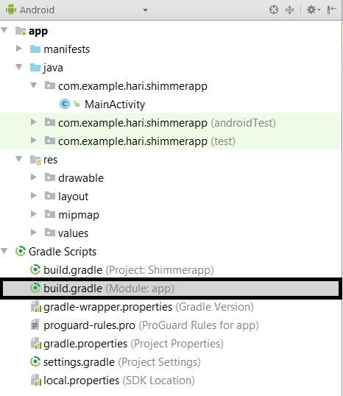Select proguard-rules.pro file
The width and height of the screenshot is (343, 396).
pos(144,325)
